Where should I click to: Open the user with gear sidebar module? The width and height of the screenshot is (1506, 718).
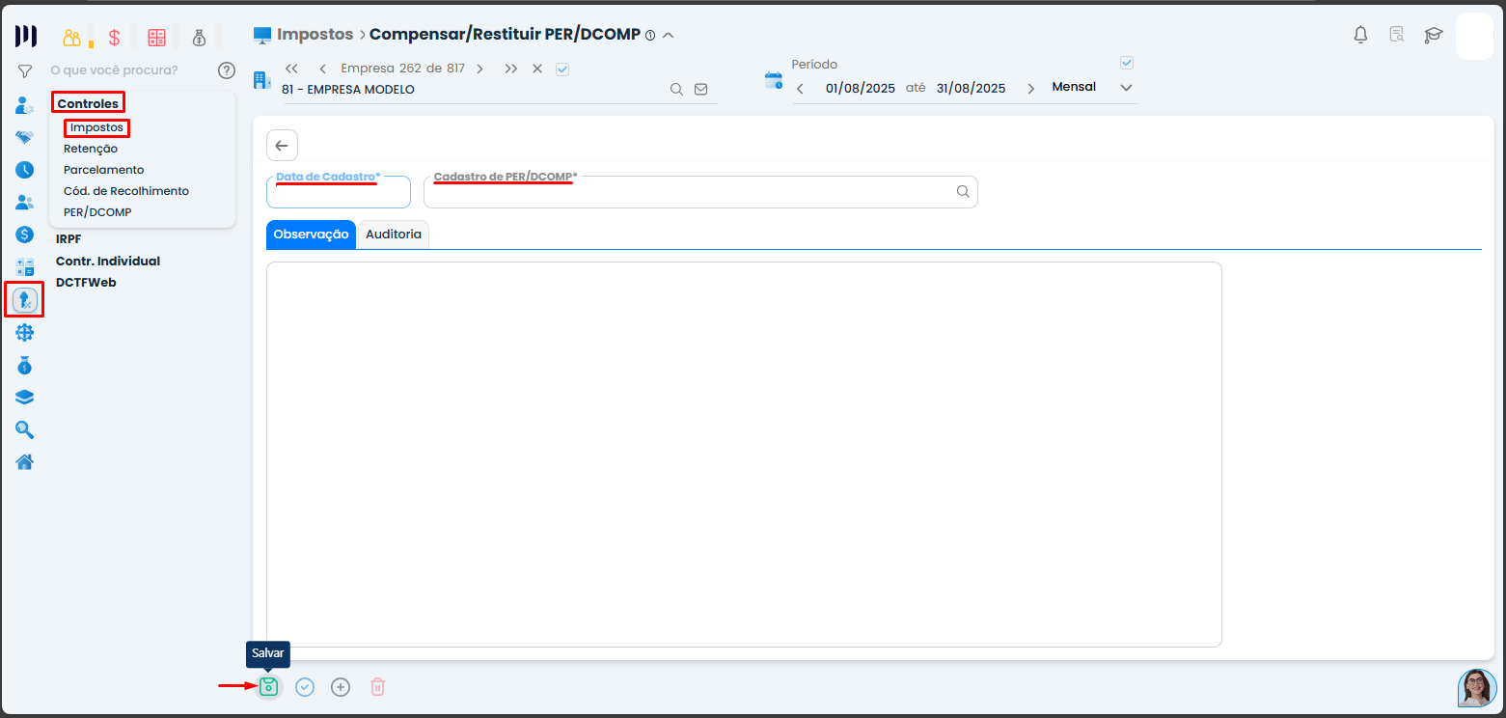coord(25,105)
